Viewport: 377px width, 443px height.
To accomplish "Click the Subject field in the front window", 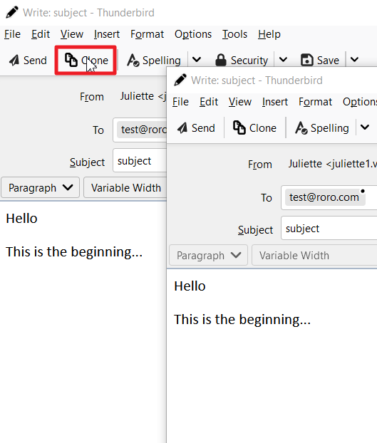I will click(x=329, y=228).
